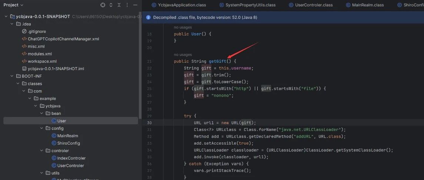Click 'no usages' hint above User constructor
Viewport: 424px width, 180px height.
pos(183,27)
